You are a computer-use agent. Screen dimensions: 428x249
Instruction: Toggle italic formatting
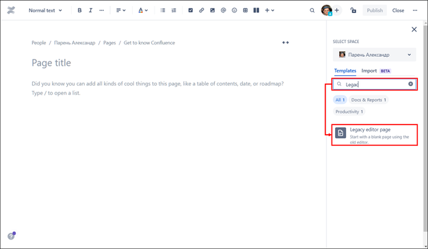pyautogui.click(x=90, y=10)
